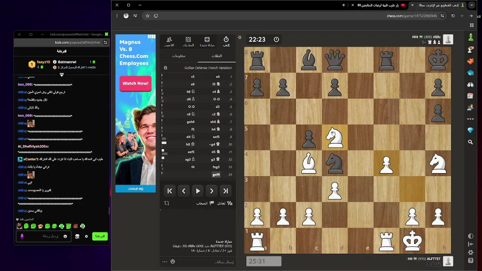Image resolution: width=482 pixels, height=271 pixels.
Task: Open the Players tab (اللاعبون)
Action: tap(169, 41)
